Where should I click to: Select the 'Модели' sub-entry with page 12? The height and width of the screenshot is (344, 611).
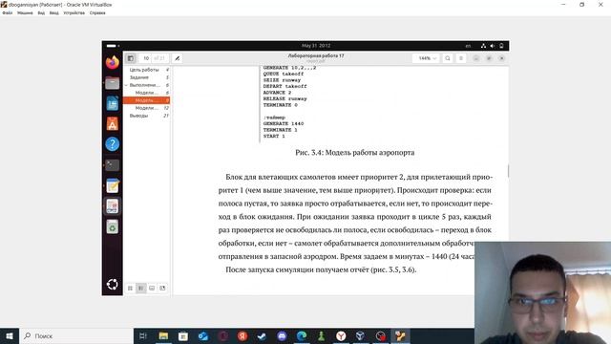[x=146, y=108]
